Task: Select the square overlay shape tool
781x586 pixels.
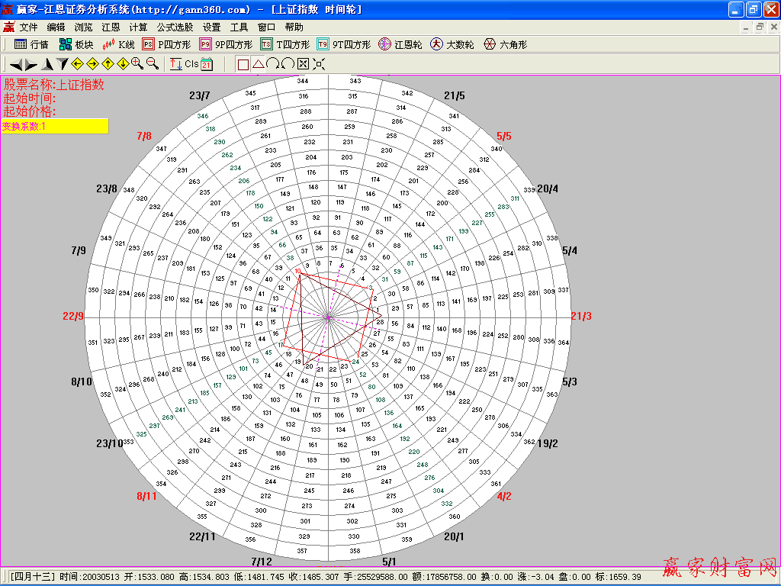Action: pyautogui.click(x=243, y=64)
